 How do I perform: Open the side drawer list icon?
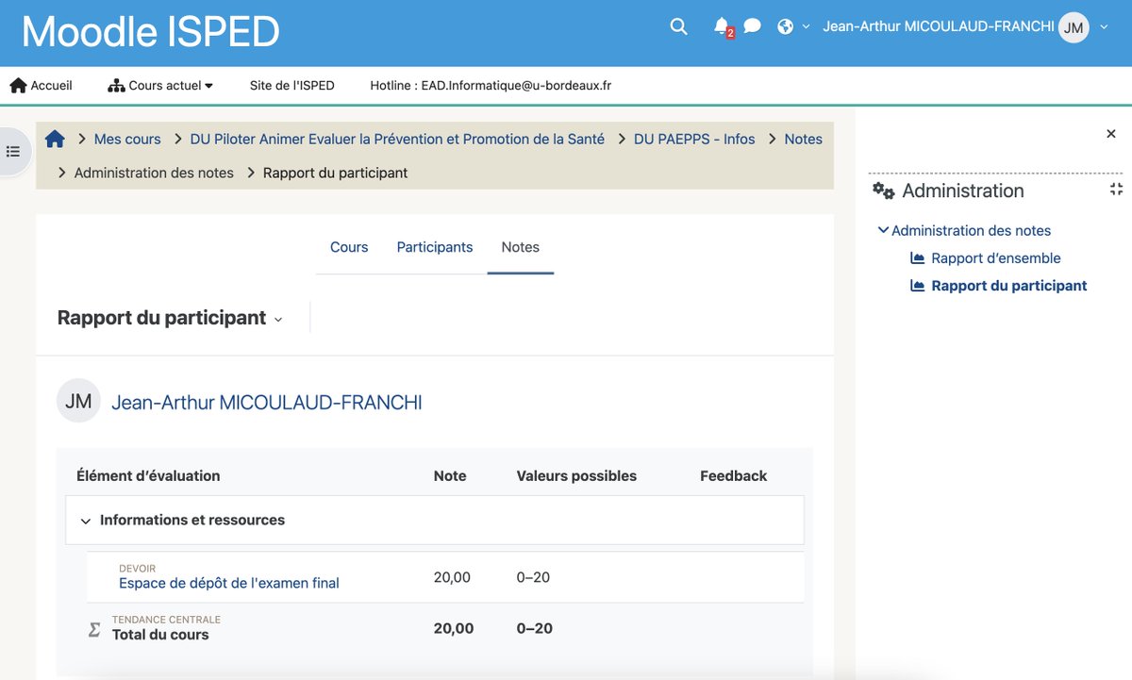13,151
